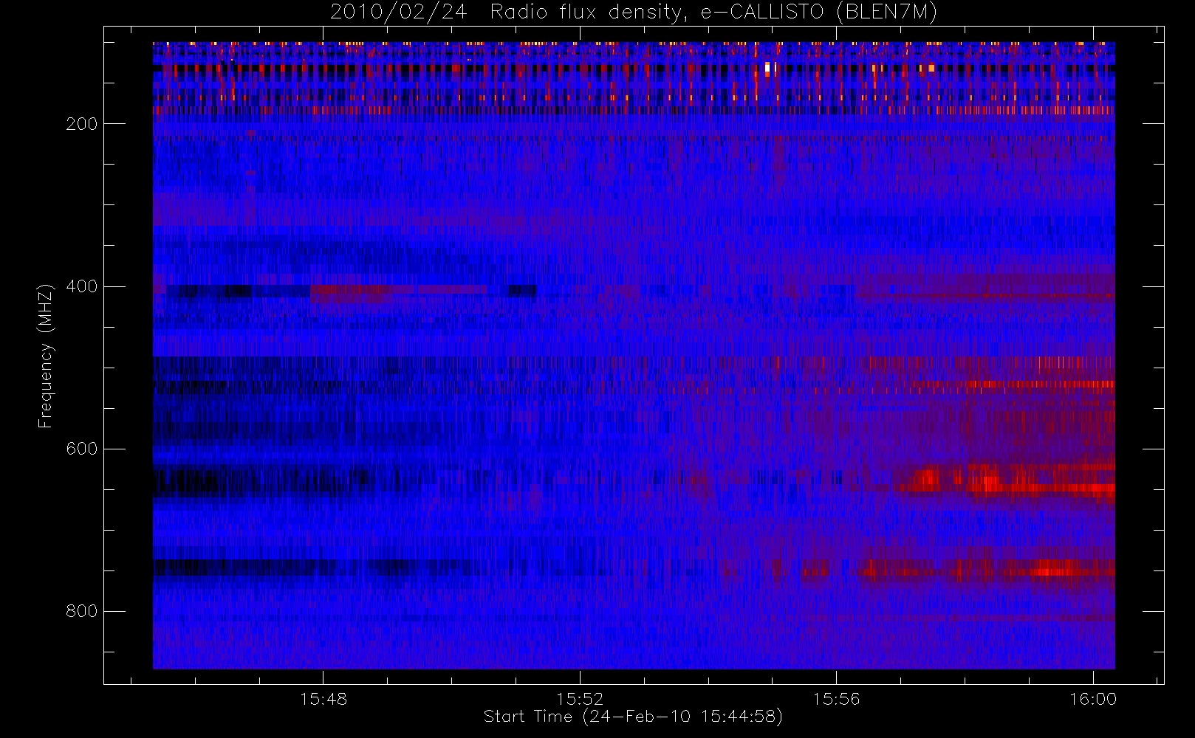Click the 15:48 time tick label
Screen dimensions: 1195x738
pyautogui.click(x=323, y=699)
